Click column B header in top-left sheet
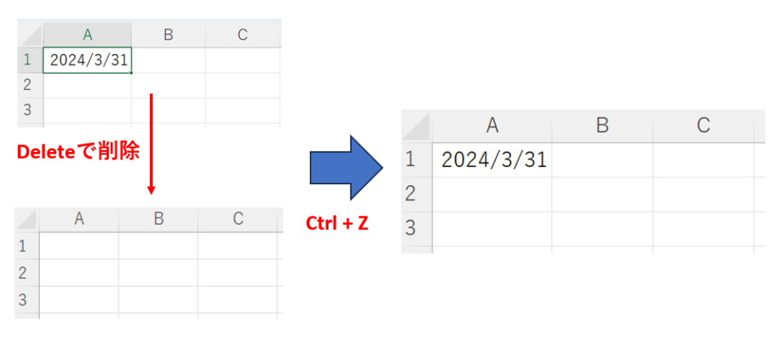This screenshot has height=337, width=768. [169, 34]
